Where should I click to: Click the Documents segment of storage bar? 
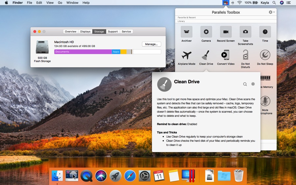[x=83, y=52]
